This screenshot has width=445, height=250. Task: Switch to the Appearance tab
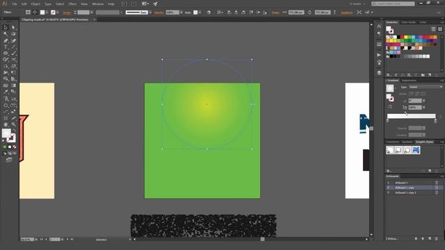tap(409, 81)
